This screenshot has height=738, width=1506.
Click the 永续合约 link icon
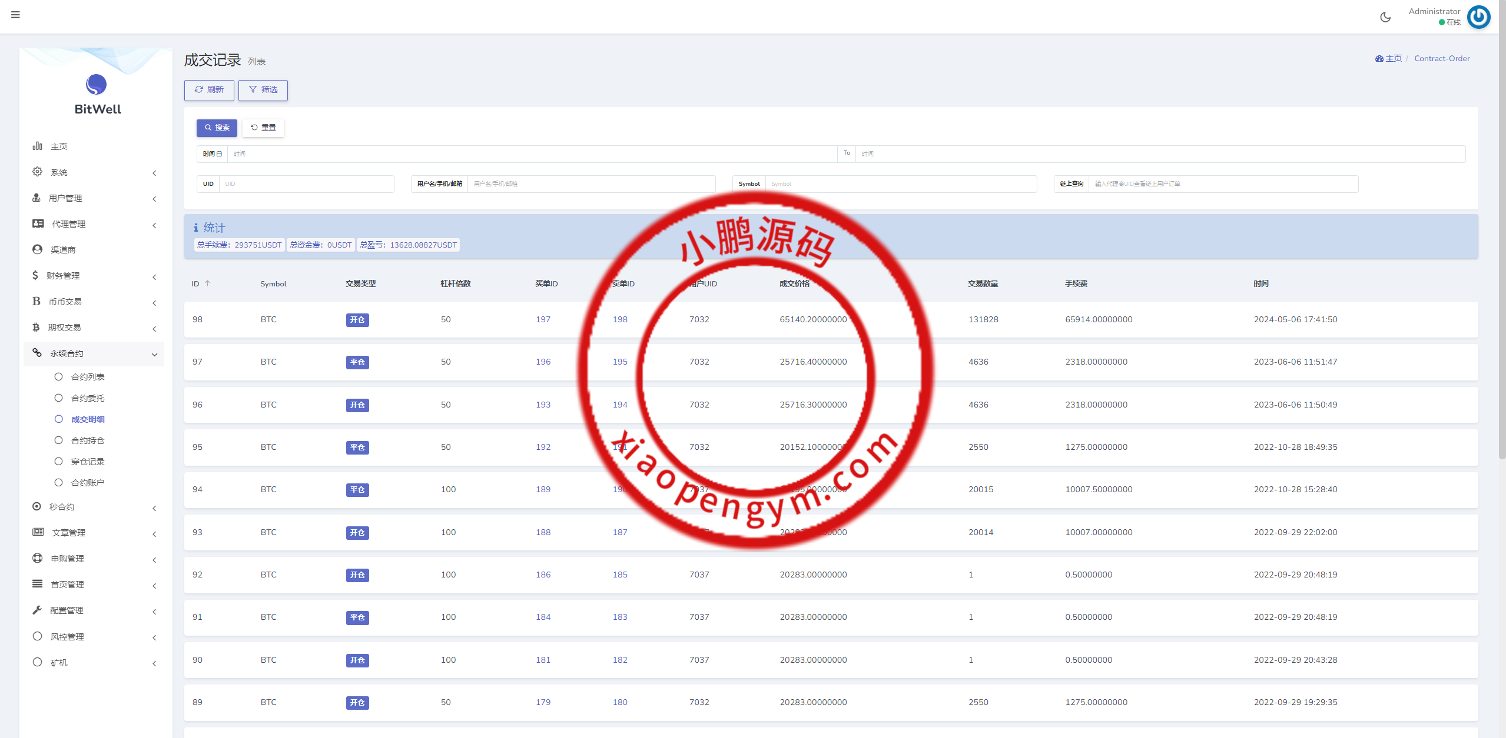(x=37, y=353)
